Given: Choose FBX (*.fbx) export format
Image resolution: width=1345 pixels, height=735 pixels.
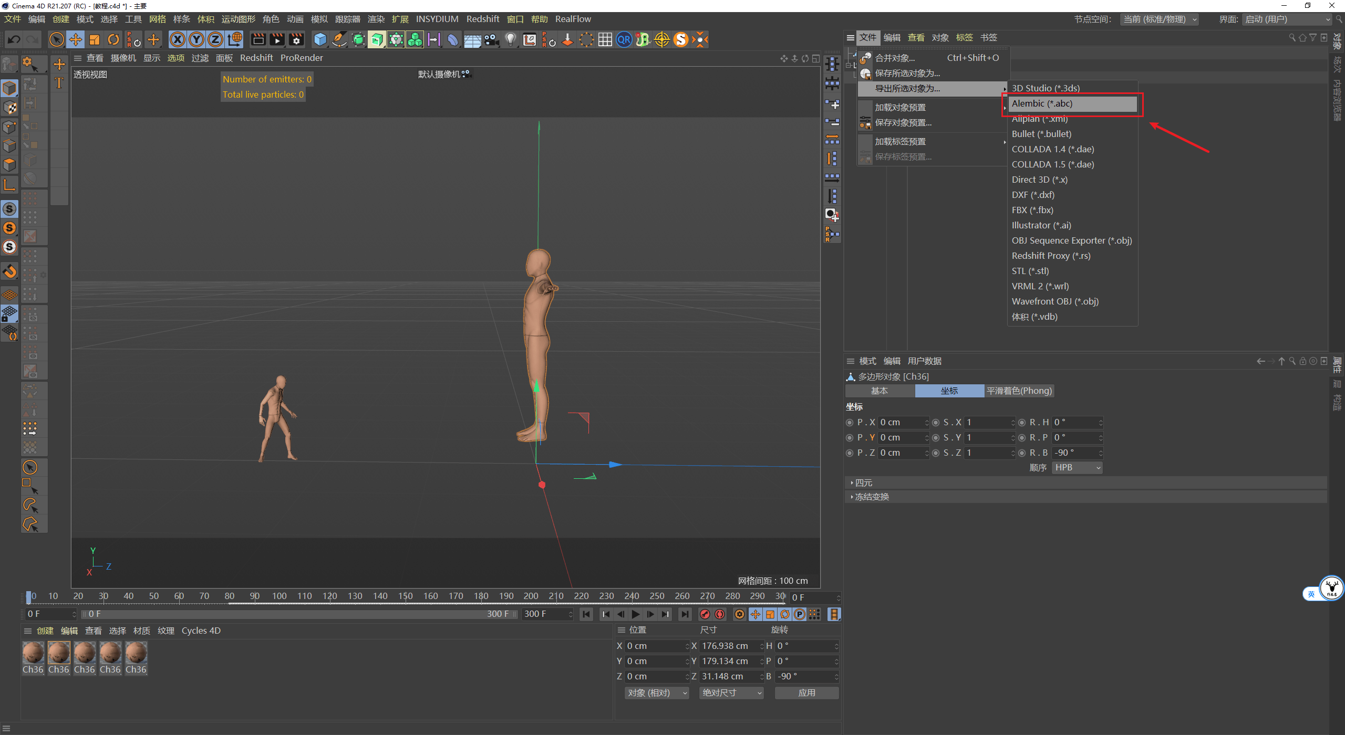Looking at the screenshot, I should tap(1032, 210).
